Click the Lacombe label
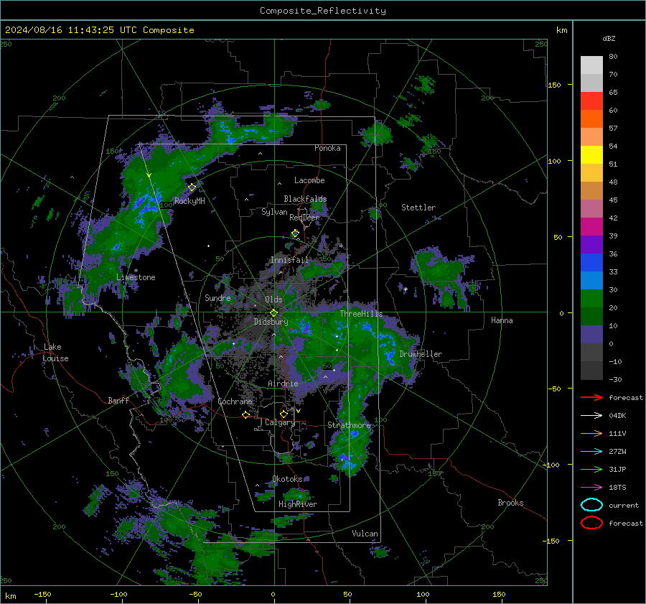The image size is (646, 604). (309, 180)
